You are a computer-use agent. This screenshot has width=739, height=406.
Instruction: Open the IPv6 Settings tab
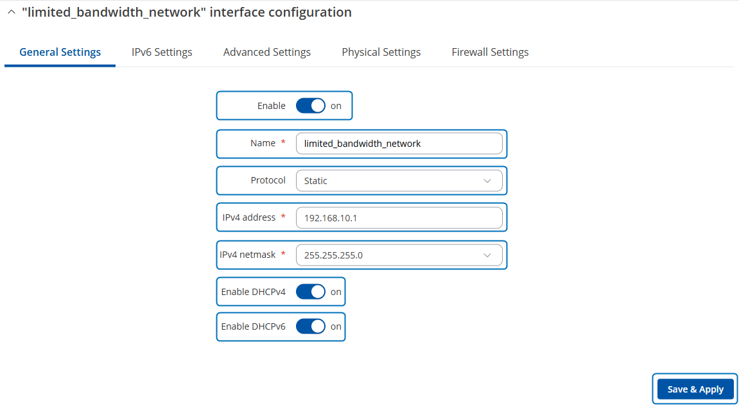(162, 52)
